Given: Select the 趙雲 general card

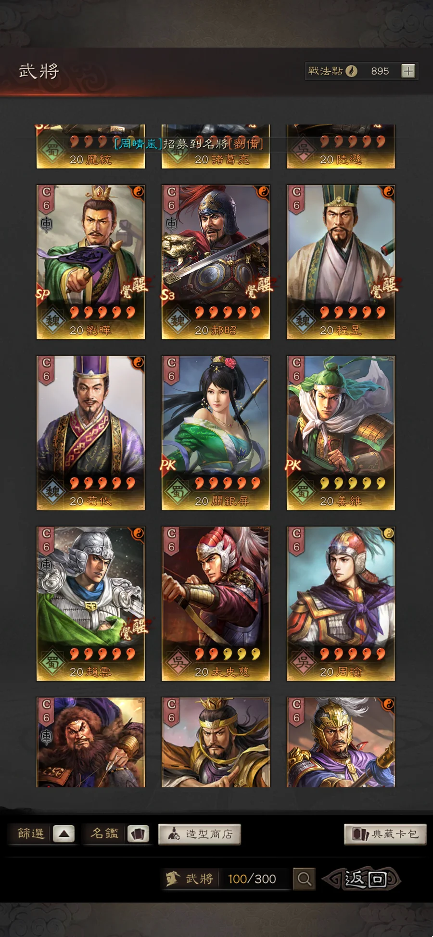Looking at the screenshot, I should [x=90, y=603].
